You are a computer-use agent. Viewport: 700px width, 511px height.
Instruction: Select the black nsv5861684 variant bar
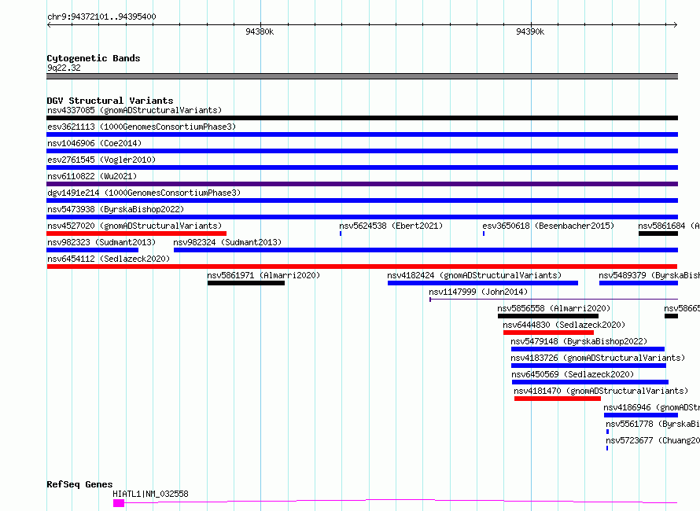658,233
